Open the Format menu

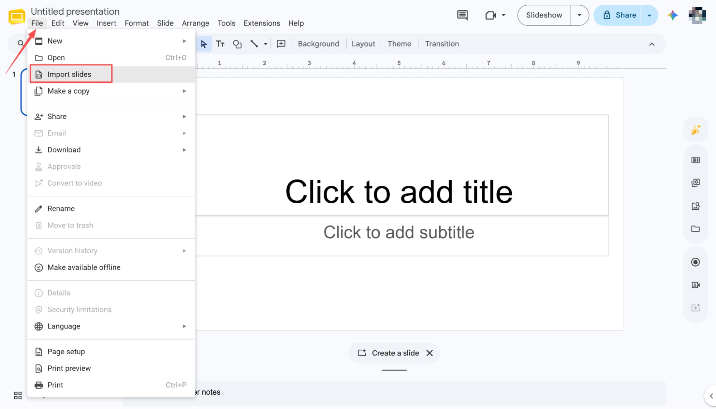(136, 23)
